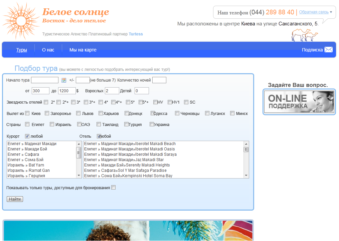Select Израиль » Bat Yam resort

pyautogui.click(x=41, y=165)
